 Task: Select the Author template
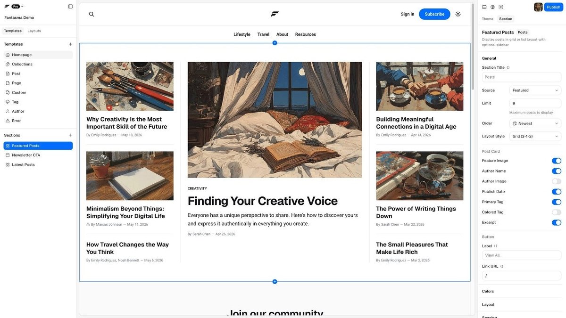pyautogui.click(x=38, y=111)
